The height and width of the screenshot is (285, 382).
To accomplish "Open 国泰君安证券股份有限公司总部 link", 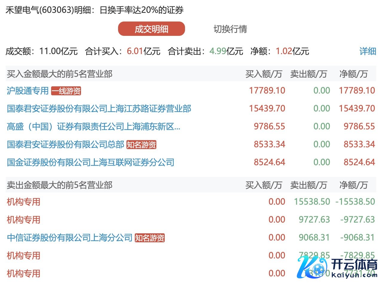I will click(x=65, y=144).
